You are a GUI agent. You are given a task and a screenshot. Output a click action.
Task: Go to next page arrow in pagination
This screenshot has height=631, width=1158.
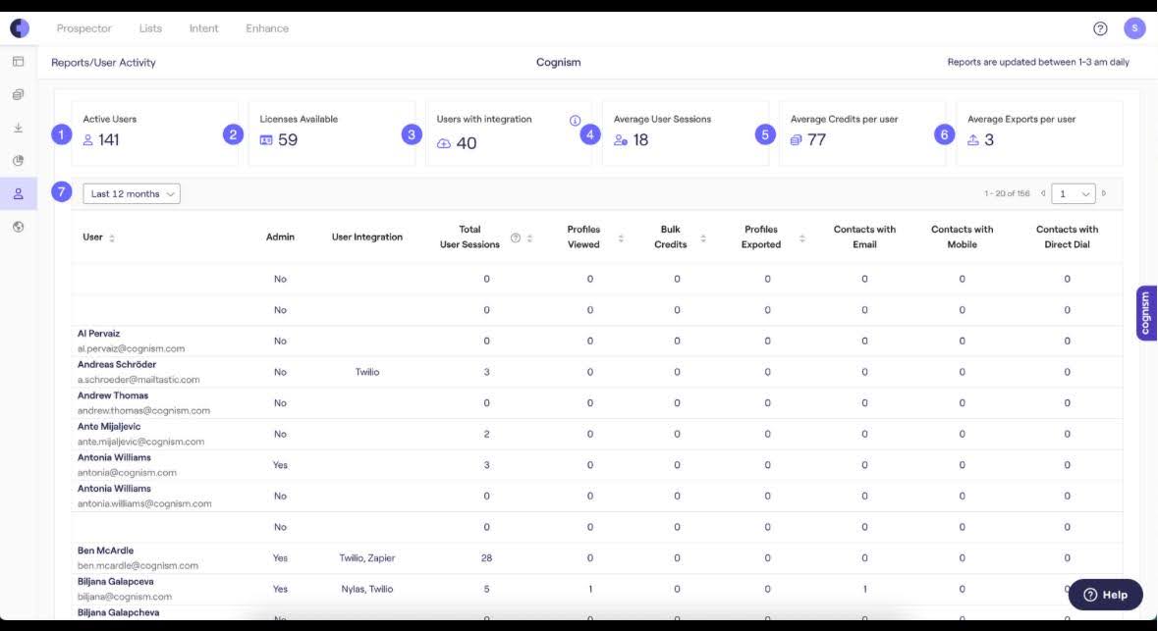tap(1104, 194)
